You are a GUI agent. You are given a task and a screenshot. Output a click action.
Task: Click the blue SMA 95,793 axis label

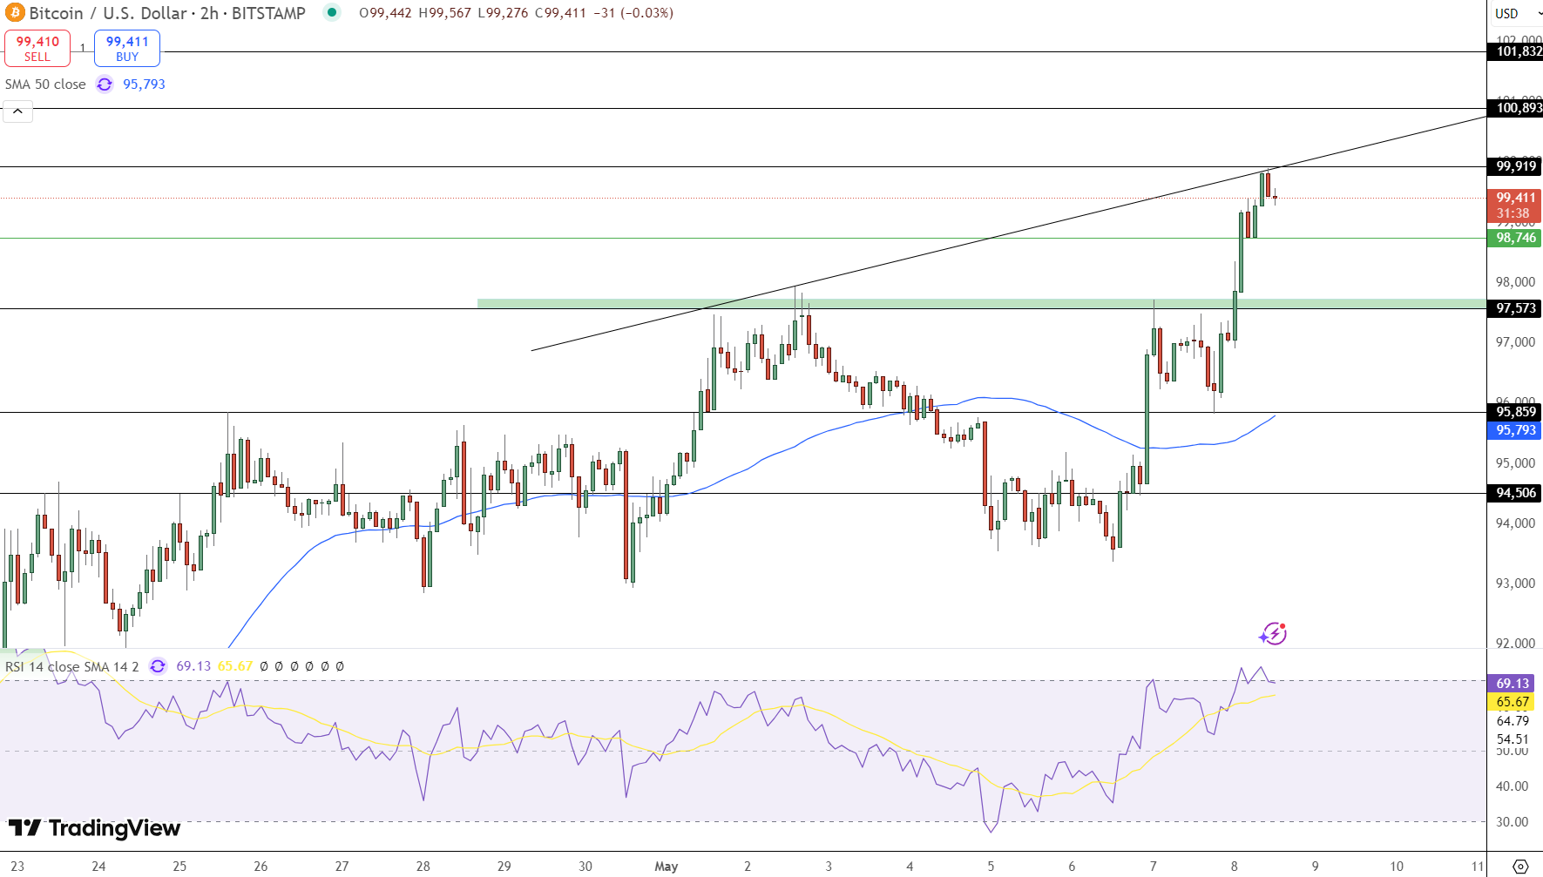pyautogui.click(x=1514, y=430)
